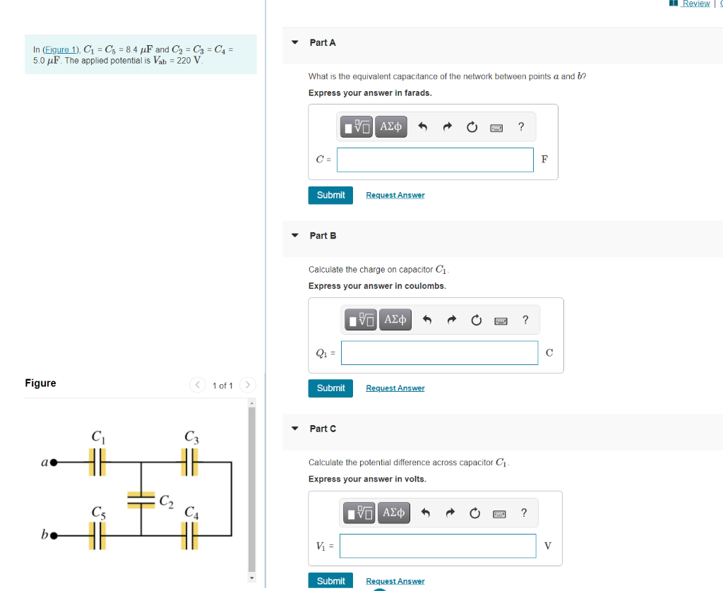The image size is (723, 591).
Task: Click the redo arrow icon in Part B toolbar
Action: click(x=451, y=319)
